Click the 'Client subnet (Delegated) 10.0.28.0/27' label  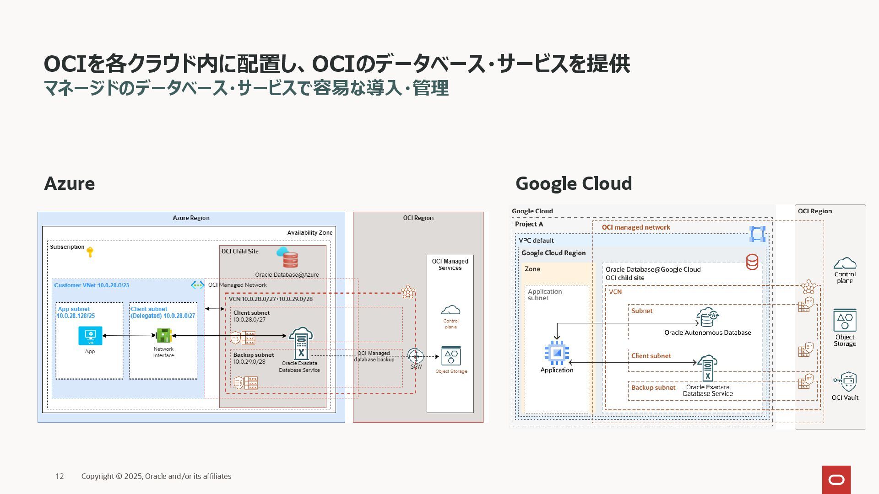[x=163, y=312]
